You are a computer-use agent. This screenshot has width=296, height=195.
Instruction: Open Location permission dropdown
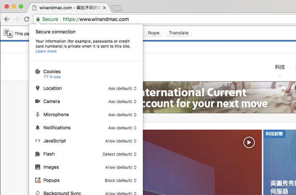click(122, 88)
